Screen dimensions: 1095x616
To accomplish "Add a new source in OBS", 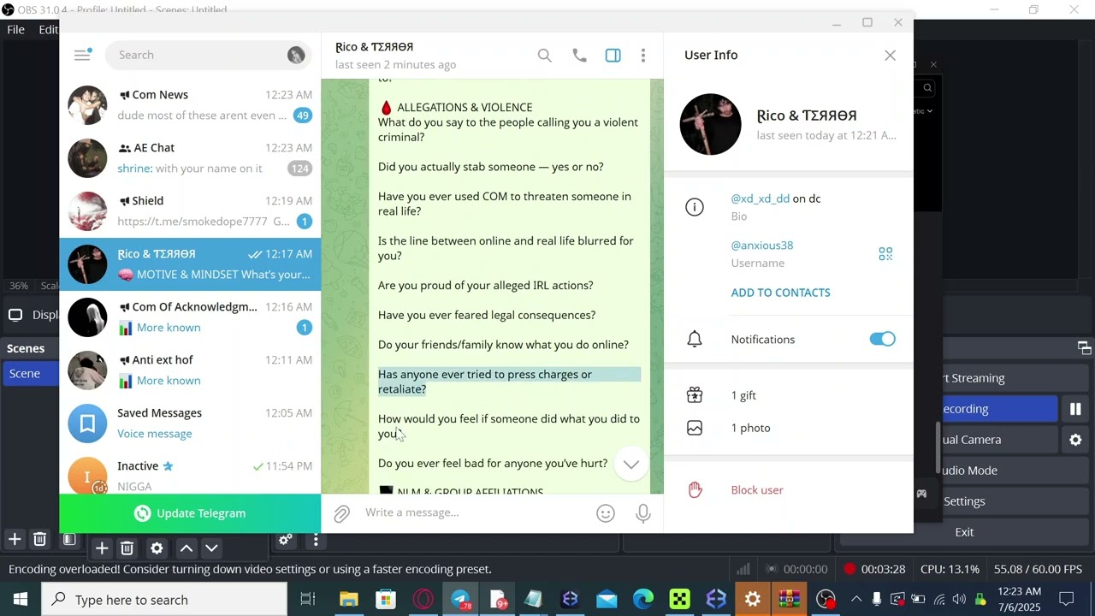I will point(102,548).
